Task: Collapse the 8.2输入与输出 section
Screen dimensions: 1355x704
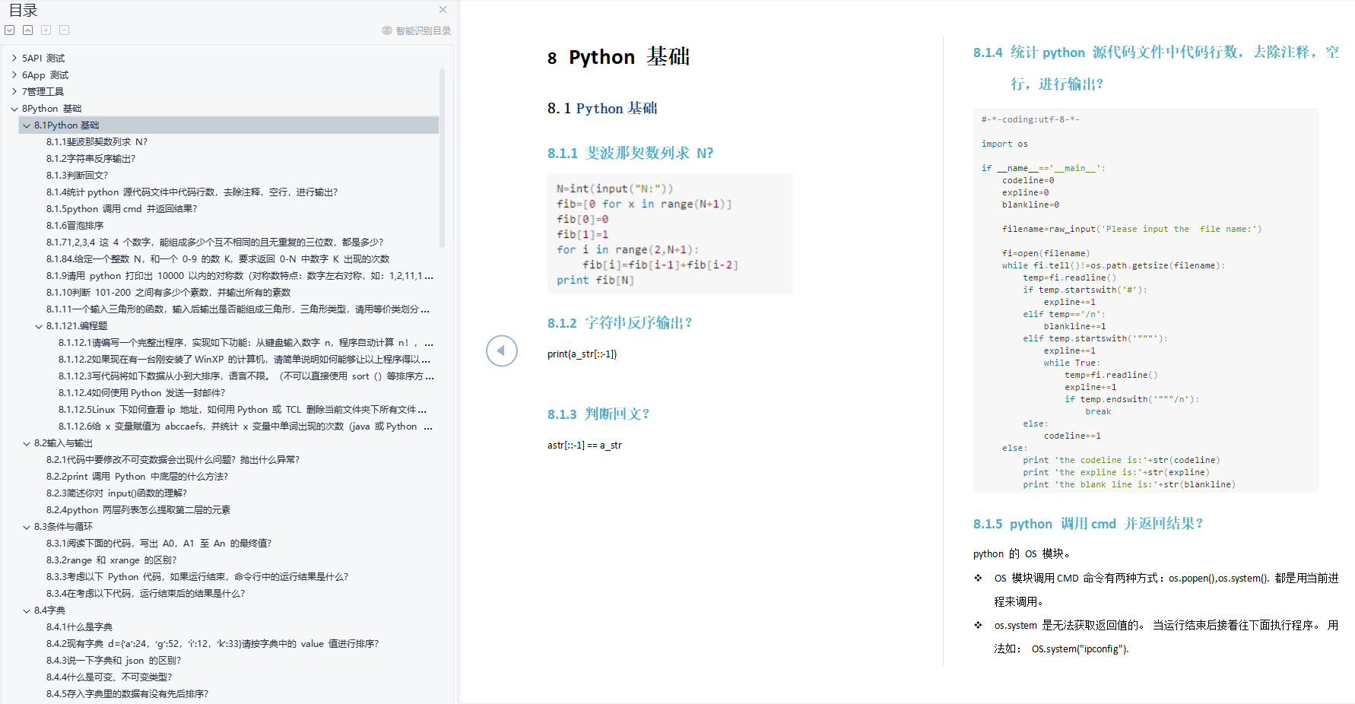Action: (x=27, y=443)
